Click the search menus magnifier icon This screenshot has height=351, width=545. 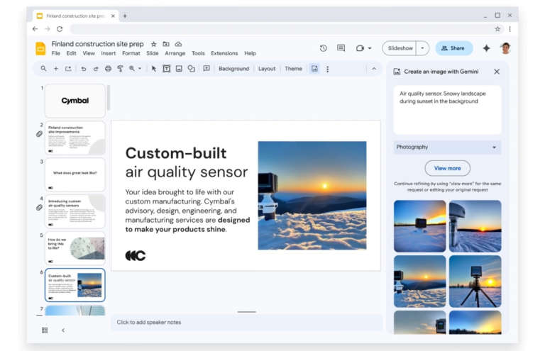pos(43,69)
